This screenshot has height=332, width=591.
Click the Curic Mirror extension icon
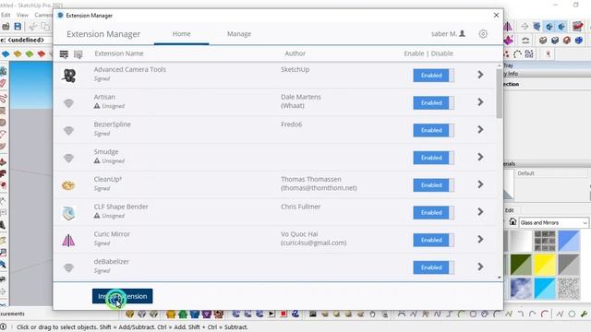68,240
